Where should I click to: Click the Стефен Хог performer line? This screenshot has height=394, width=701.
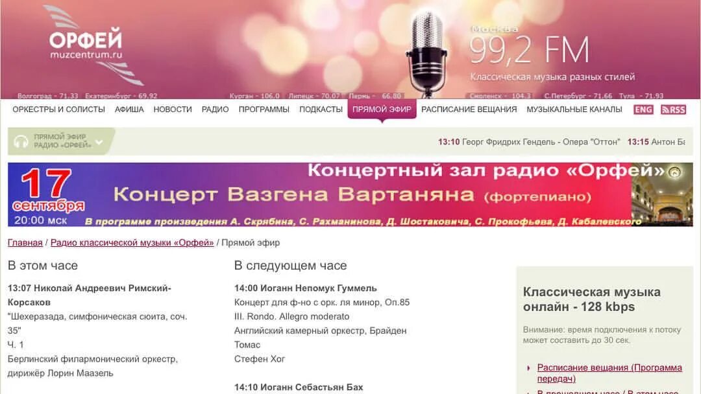pyautogui.click(x=259, y=359)
